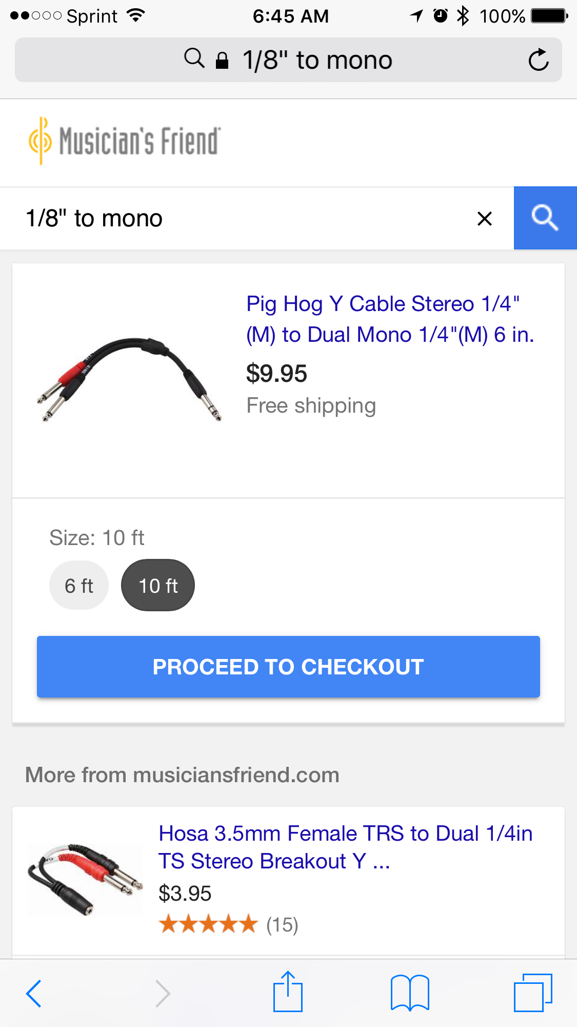
Task: Tap the Safari forward arrow
Action: pyautogui.click(x=162, y=993)
